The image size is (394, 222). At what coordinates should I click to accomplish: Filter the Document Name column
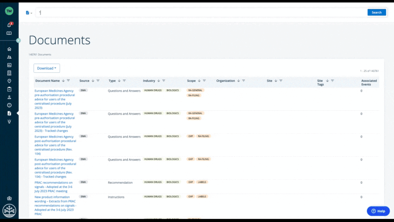tap(68, 81)
